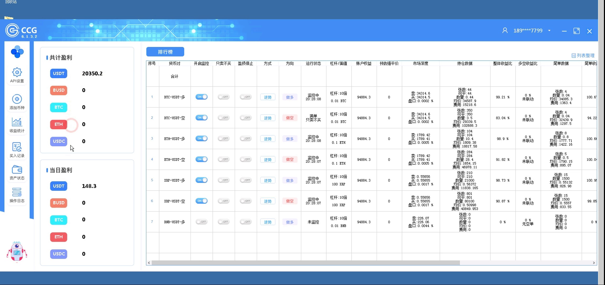This screenshot has height=285, width=605.
Task: Open the 排行榜 tab
Action: (165, 52)
